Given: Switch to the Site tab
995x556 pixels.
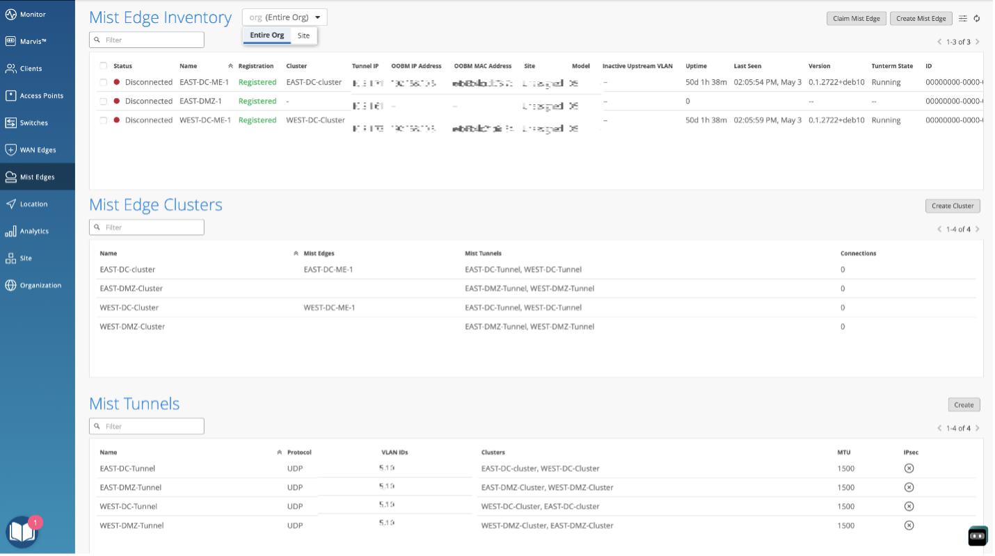Looking at the screenshot, I should pos(304,35).
